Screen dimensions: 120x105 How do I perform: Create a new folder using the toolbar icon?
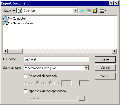(x=95, y=11)
